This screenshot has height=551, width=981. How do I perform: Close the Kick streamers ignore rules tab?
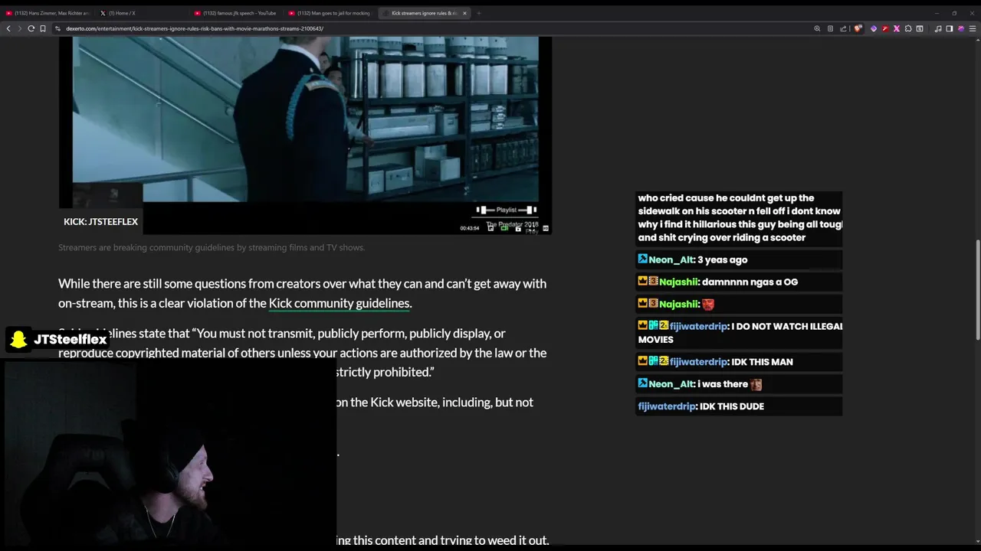click(464, 13)
